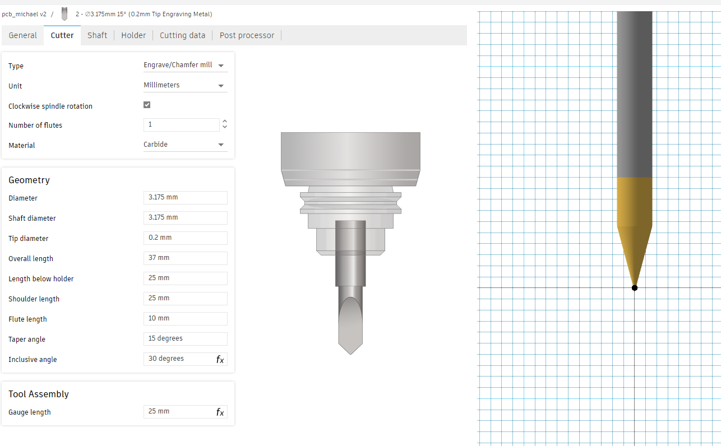Click the 'Overall length' label
The image size is (721, 446).
click(31, 259)
